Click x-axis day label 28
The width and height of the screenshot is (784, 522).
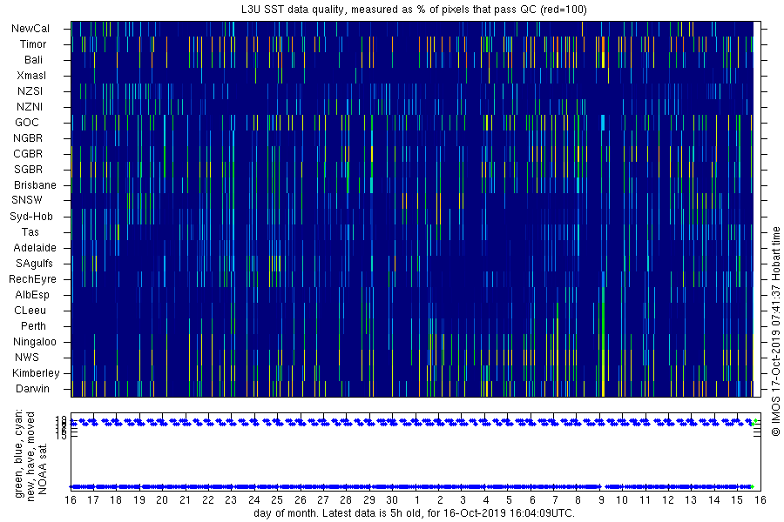[x=346, y=500]
